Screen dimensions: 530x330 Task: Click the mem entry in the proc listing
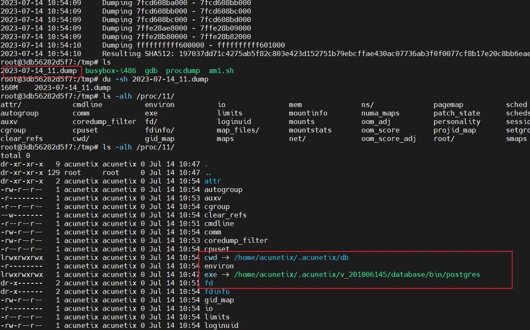(x=296, y=105)
